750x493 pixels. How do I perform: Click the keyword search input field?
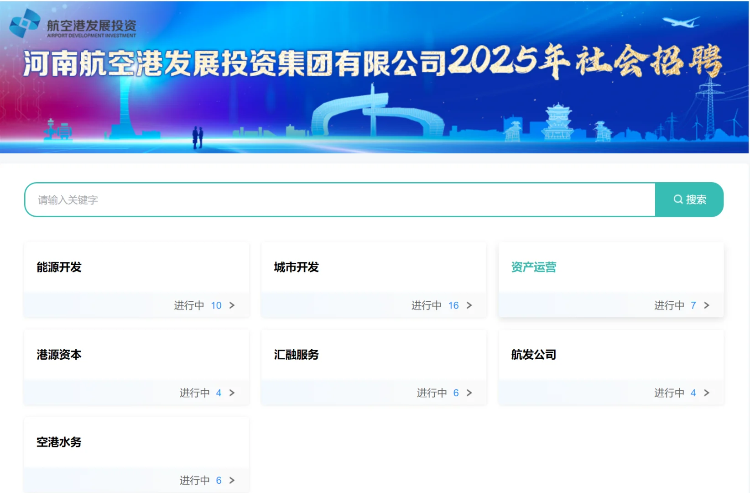click(x=340, y=199)
